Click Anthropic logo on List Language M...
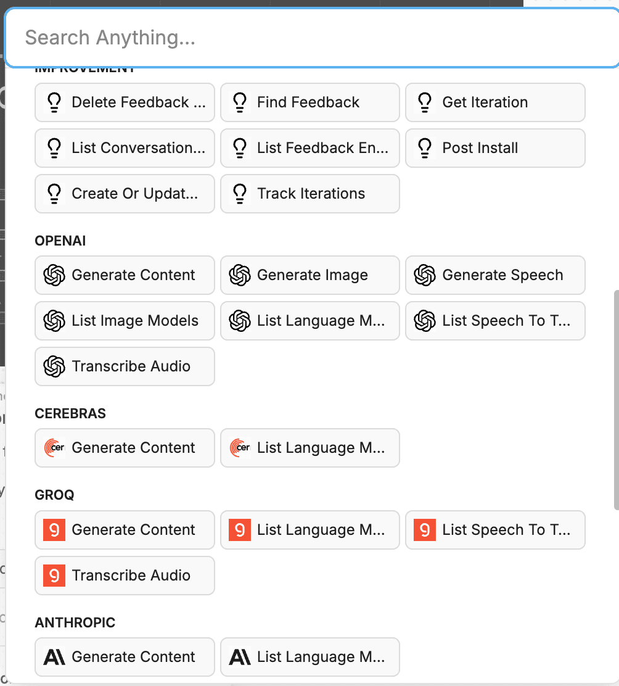The image size is (619, 686). click(240, 657)
